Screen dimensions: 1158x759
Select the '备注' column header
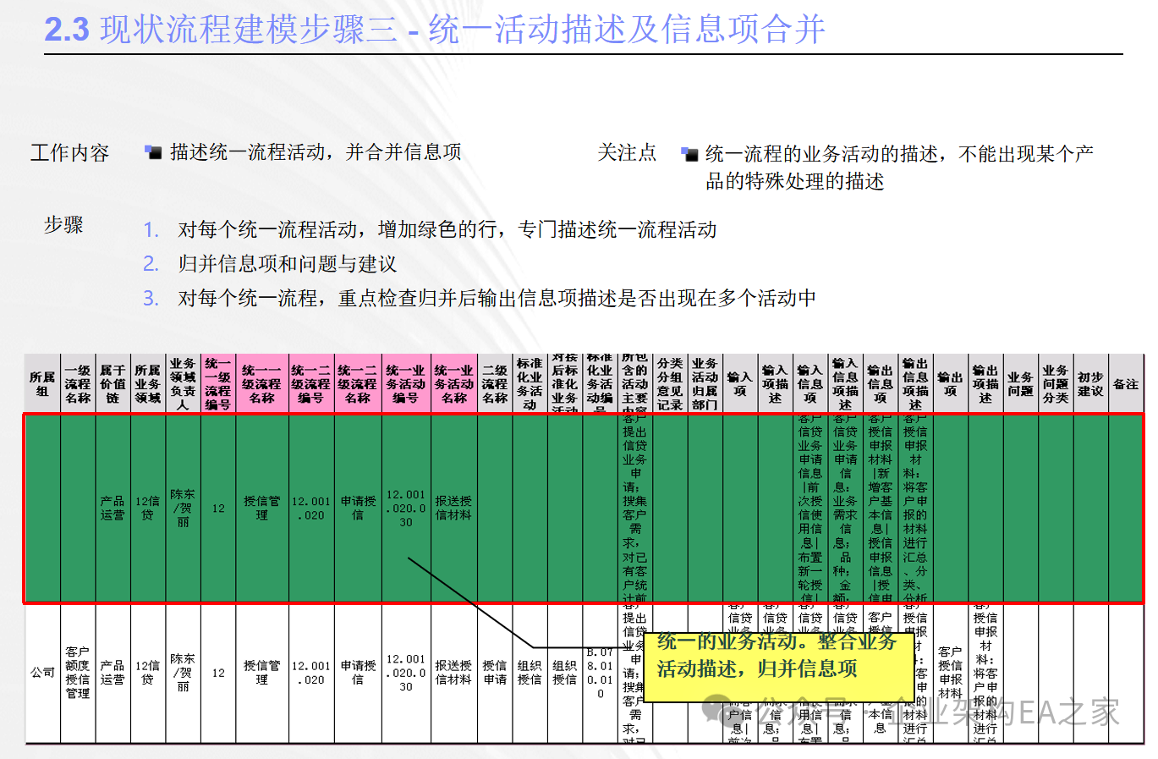(1126, 384)
